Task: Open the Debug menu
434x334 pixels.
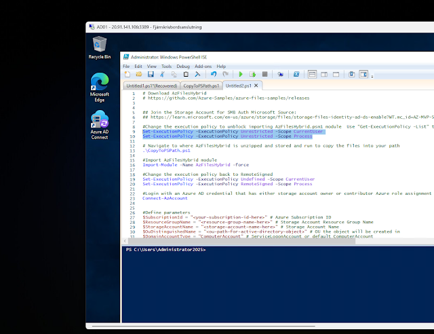Action: pyautogui.click(x=183, y=67)
